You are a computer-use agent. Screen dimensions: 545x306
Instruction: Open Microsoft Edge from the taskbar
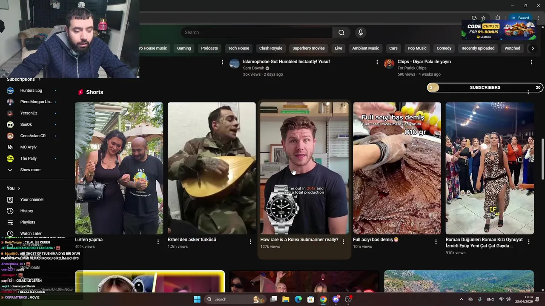298,299
